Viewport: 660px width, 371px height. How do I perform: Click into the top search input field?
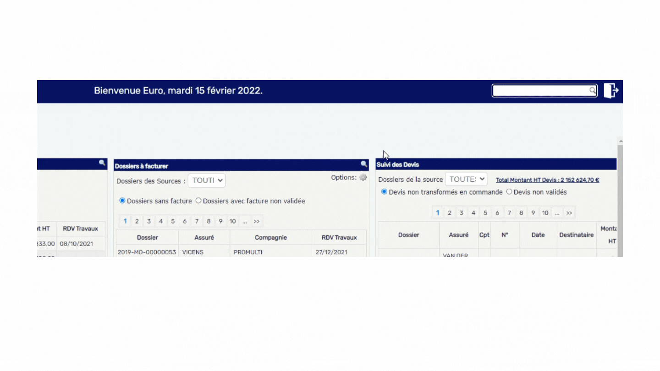[541, 91]
